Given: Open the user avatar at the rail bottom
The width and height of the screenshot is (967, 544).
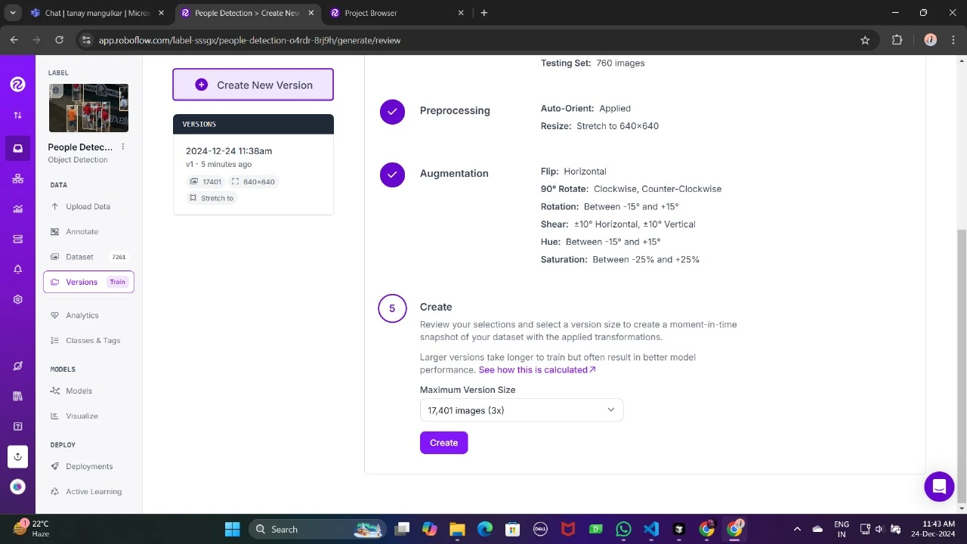Looking at the screenshot, I should [x=17, y=487].
